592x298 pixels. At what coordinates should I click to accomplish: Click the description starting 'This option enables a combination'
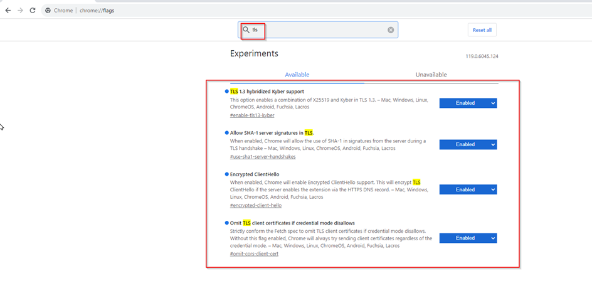coord(329,104)
